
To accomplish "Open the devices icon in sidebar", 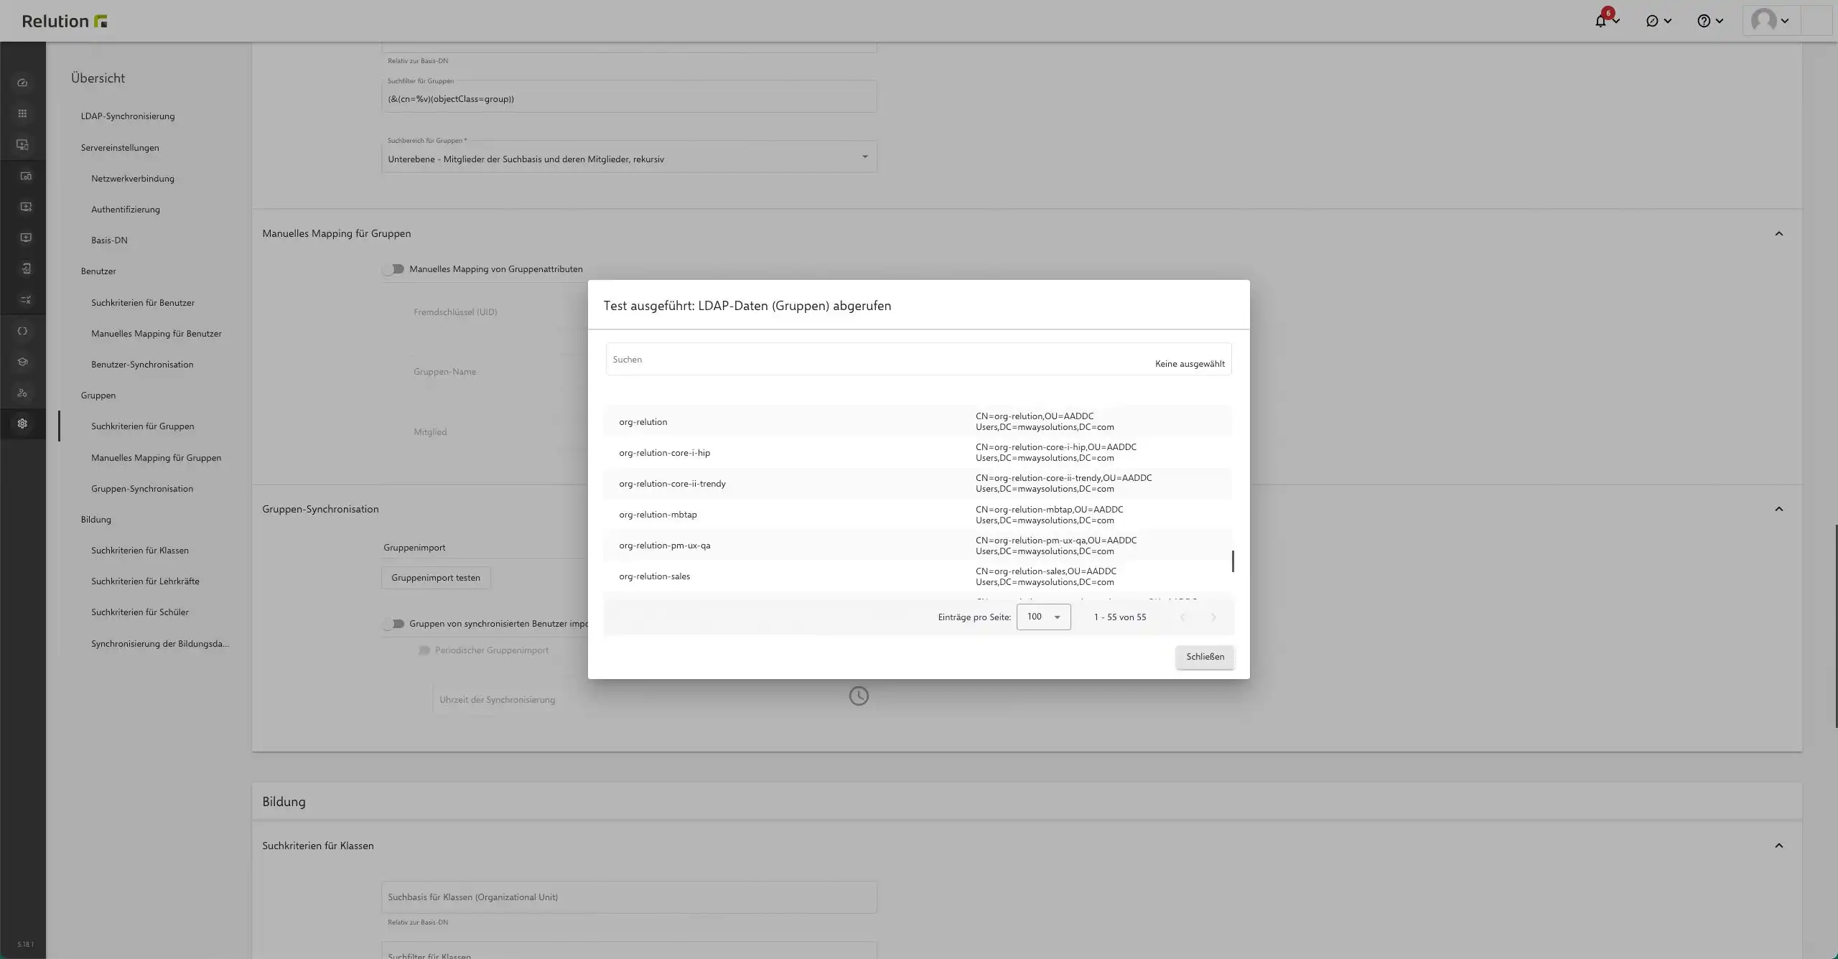I will [x=22, y=144].
